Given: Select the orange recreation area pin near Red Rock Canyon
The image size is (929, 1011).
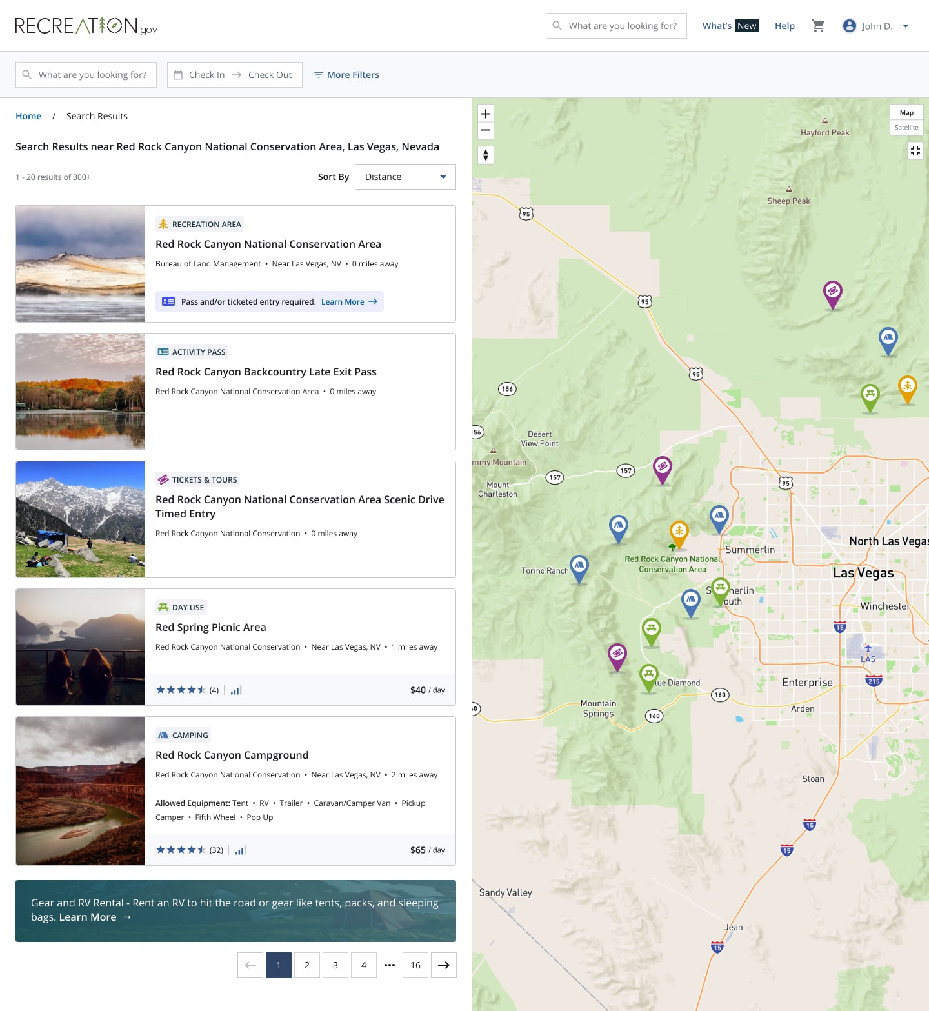Looking at the screenshot, I should click(679, 532).
